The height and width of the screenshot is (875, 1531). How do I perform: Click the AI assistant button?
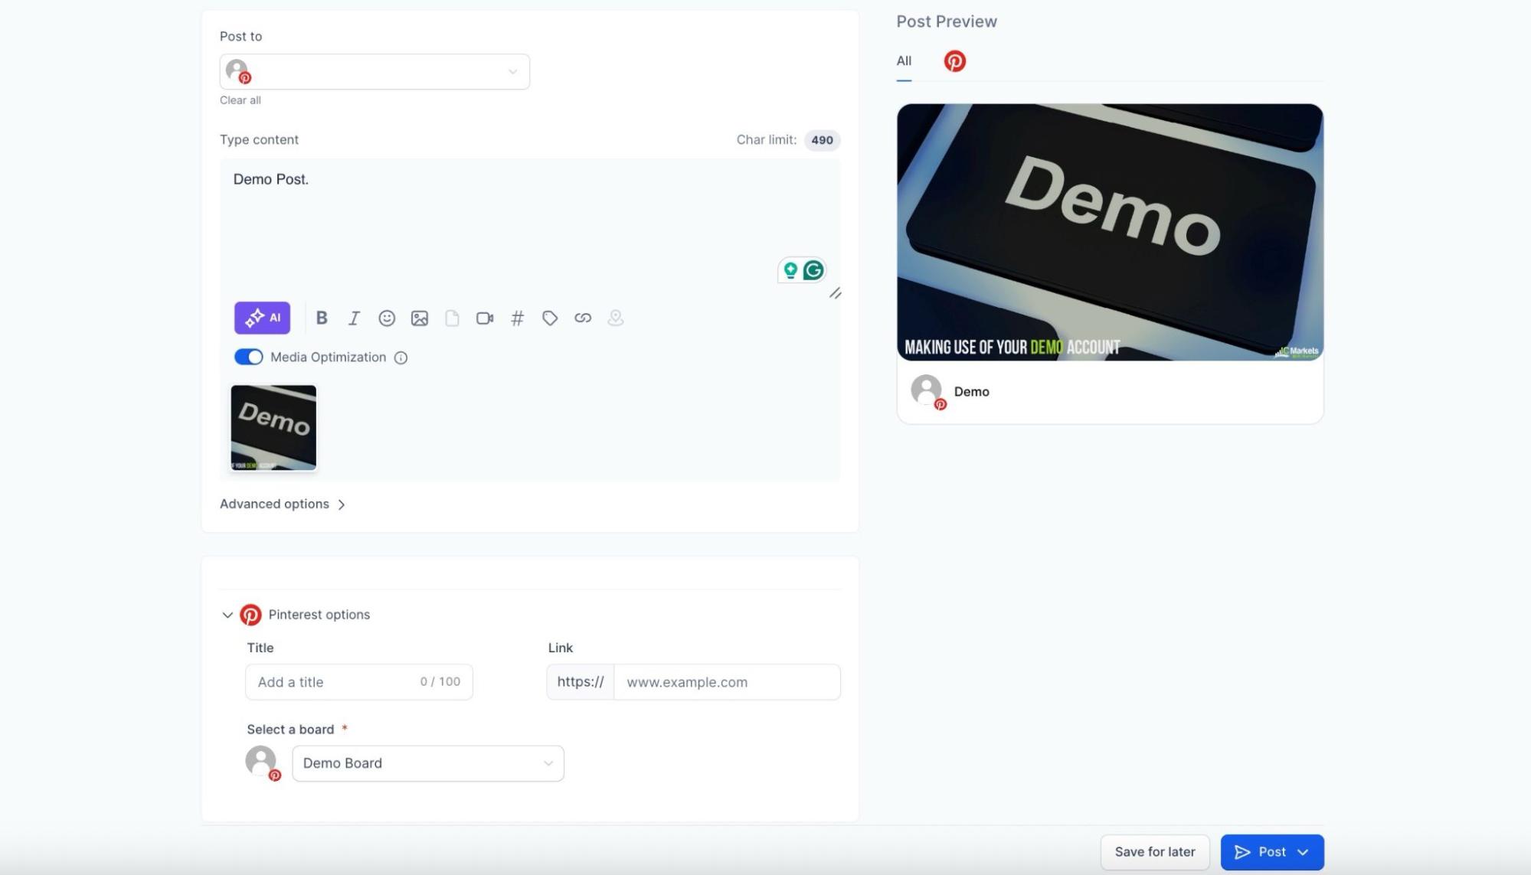coord(262,318)
